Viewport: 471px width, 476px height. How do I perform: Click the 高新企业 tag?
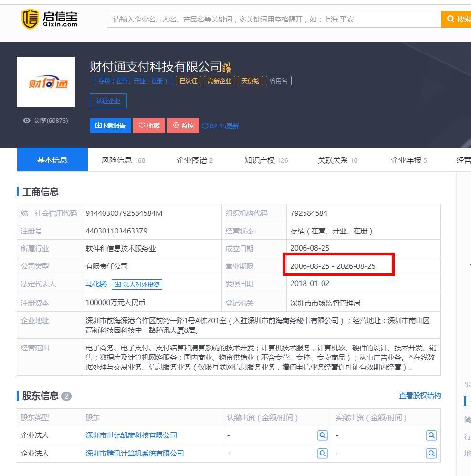(x=220, y=81)
